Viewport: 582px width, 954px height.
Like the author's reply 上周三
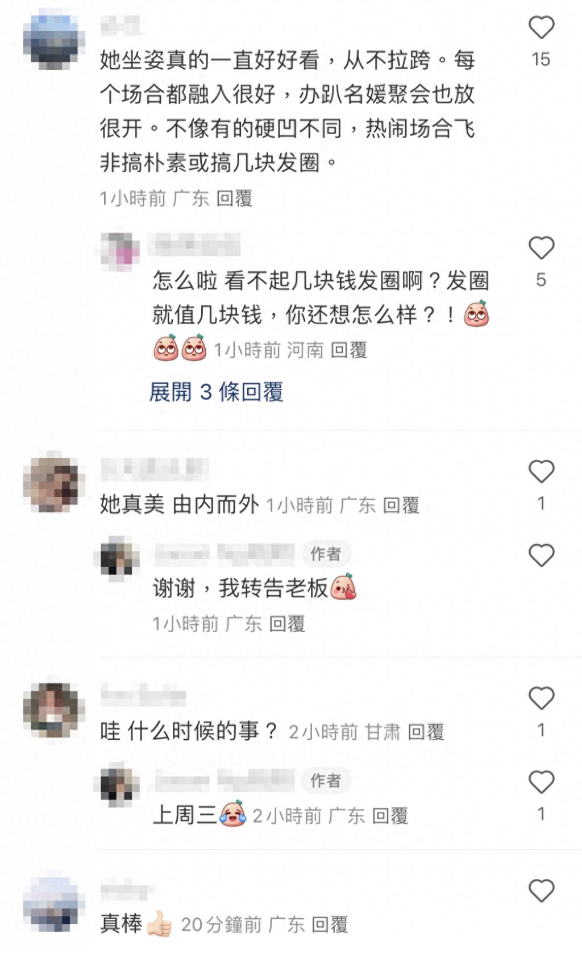[541, 782]
